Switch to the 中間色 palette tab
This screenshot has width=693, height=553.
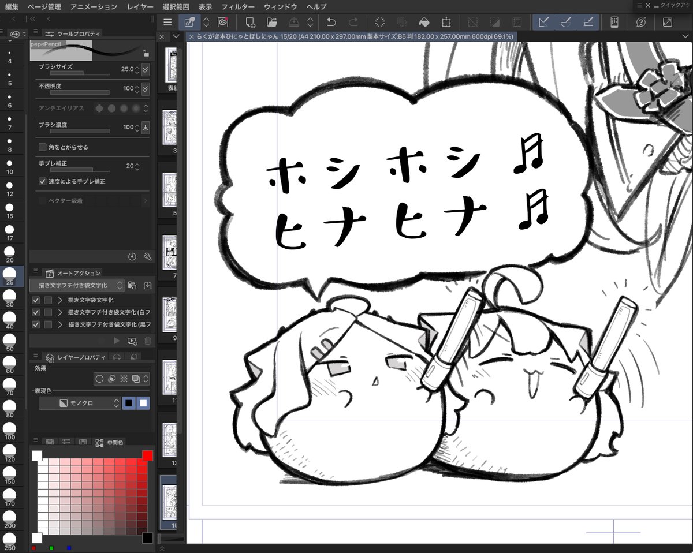pos(109,442)
